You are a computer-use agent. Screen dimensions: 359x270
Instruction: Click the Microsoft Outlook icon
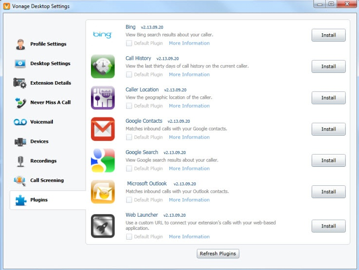click(x=103, y=192)
